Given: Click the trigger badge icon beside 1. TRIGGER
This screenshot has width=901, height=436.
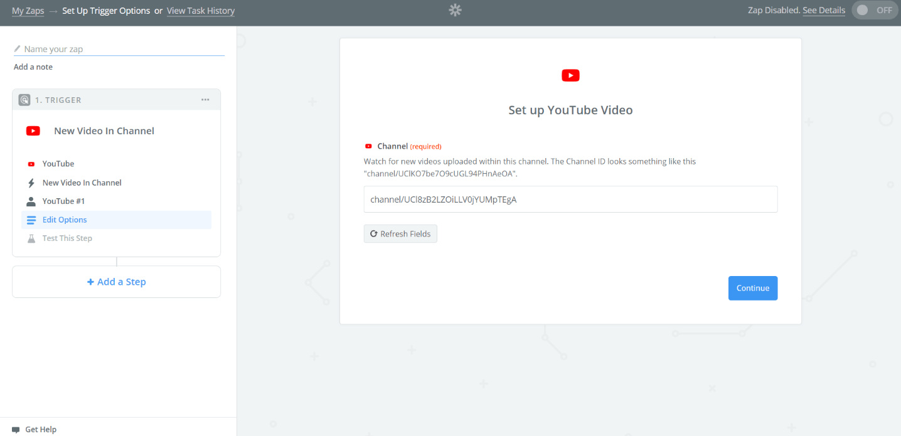Looking at the screenshot, I should (x=23, y=99).
